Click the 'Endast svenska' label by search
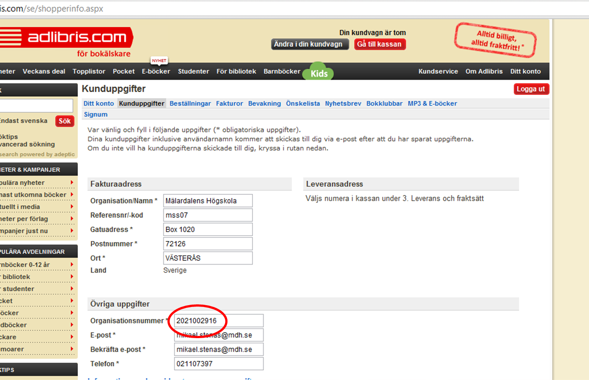 (24, 121)
